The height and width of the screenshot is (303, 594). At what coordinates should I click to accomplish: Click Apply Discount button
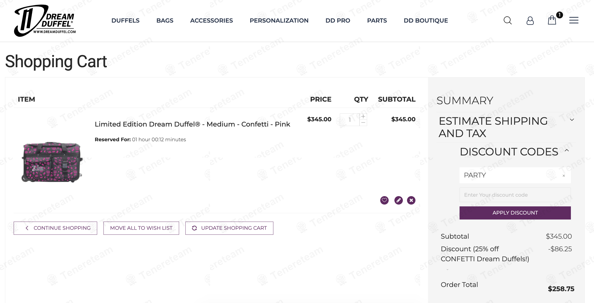(x=515, y=213)
